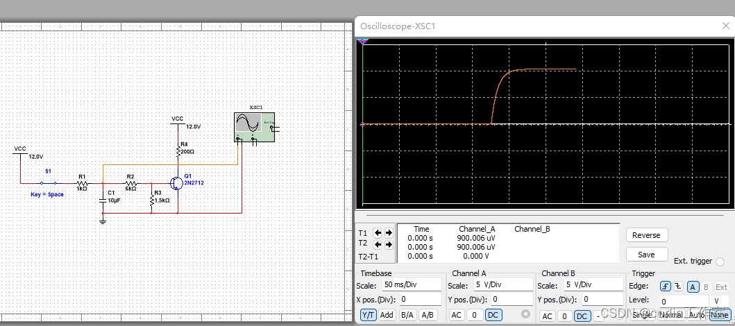
Task: Set trigger source to channel B
Action: tap(707, 286)
